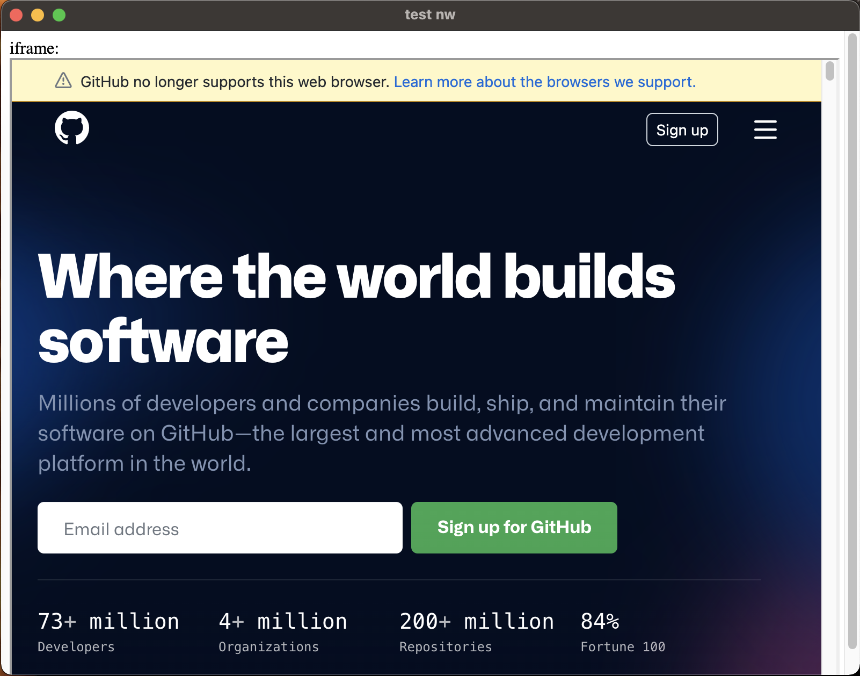
Task: Select the 200+ million Repositories stat
Action: click(476, 631)
